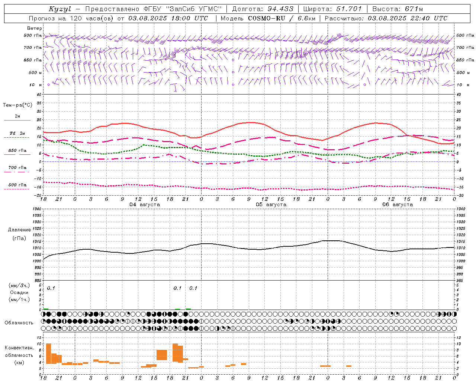Click the "Тем-ра(°C)" temperature label
This screenshot has width=476, height=381.
[17, 105]
